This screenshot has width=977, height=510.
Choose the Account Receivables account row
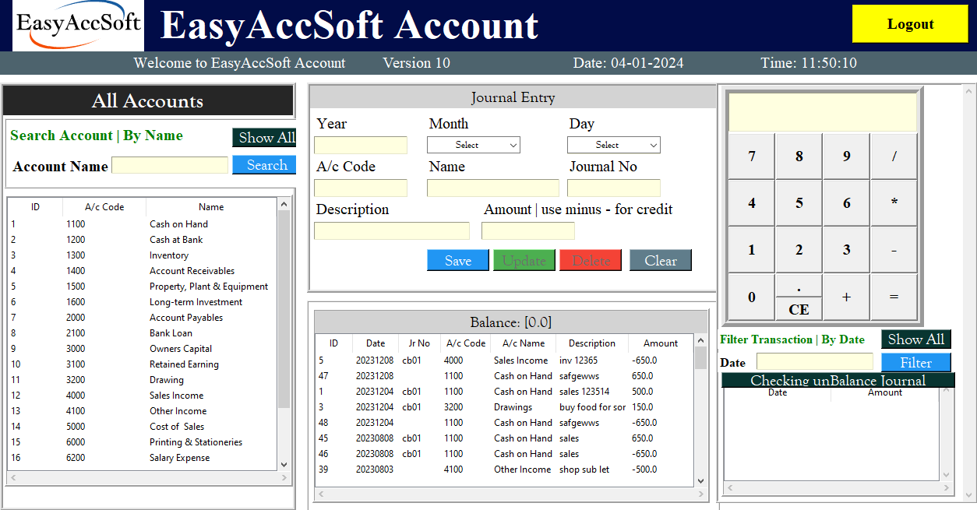143,271
